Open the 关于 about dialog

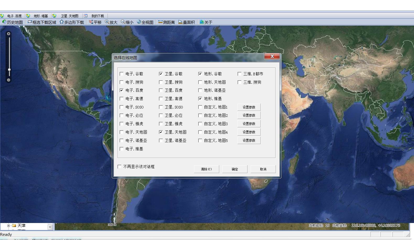[206, 22]
